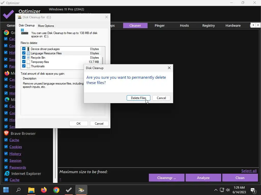Toggle Brave Browser Passwords checkbox
Image resolution: width=261 pixels, height=195 pixels.
click(6, 167)
